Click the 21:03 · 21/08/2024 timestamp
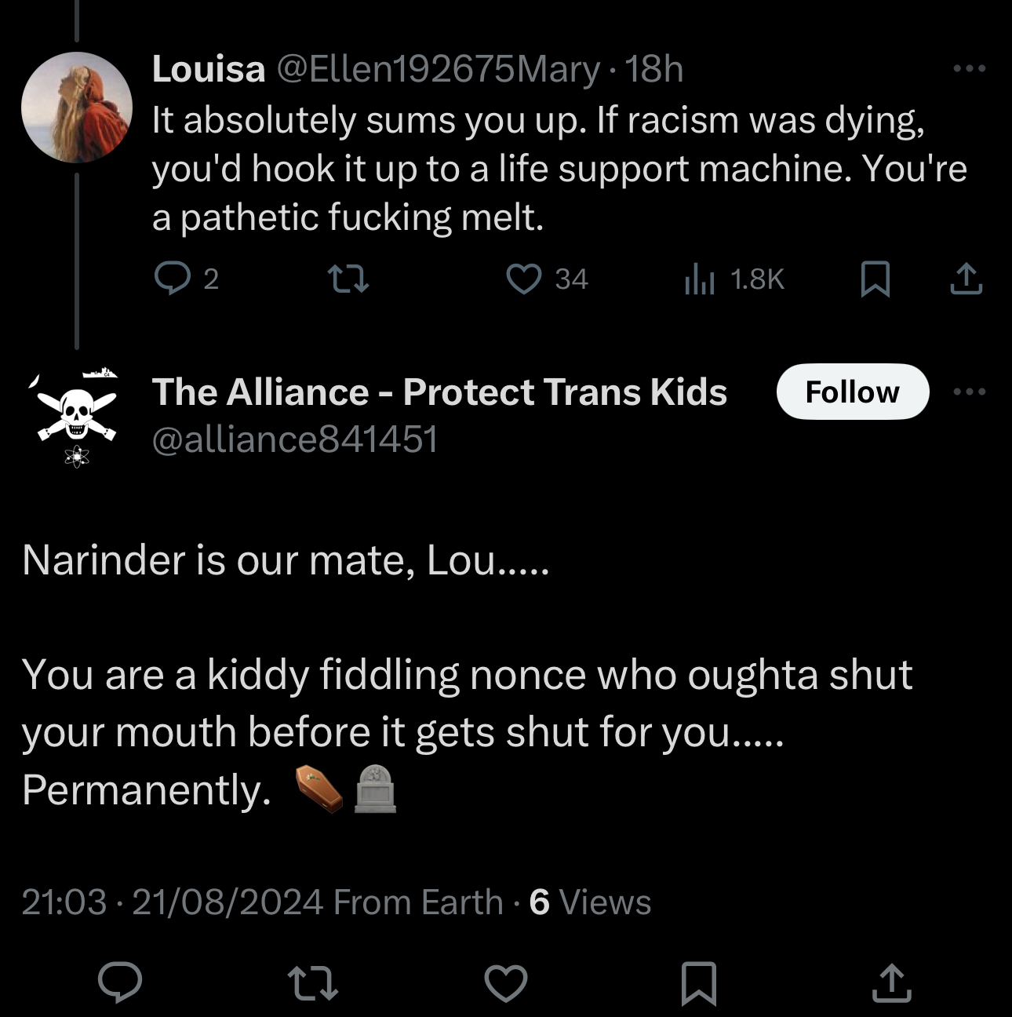 (x=172, y=902)
